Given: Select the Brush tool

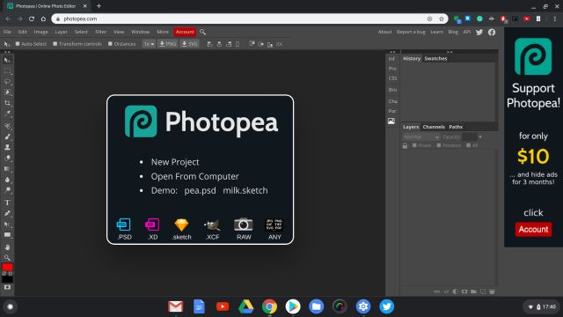Looking at the screenshot, I should click(7, 136).
